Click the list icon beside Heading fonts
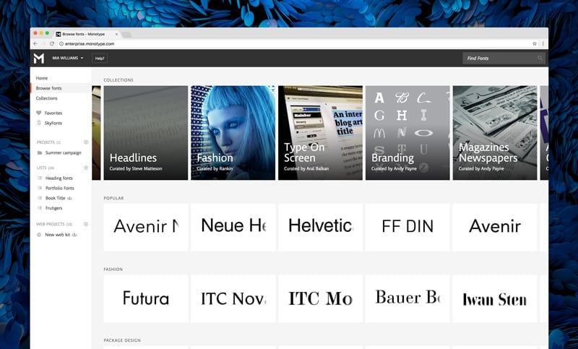Screen dimensions: 578x349 tap(40, 178)
